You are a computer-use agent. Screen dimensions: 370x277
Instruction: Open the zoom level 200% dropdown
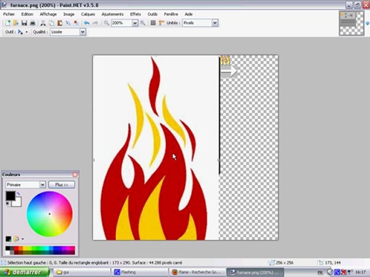(x=135, y=23)
